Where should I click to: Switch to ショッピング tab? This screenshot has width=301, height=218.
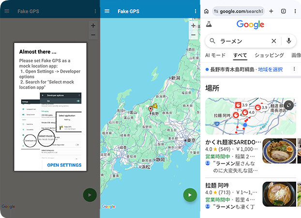pos(269,55)
